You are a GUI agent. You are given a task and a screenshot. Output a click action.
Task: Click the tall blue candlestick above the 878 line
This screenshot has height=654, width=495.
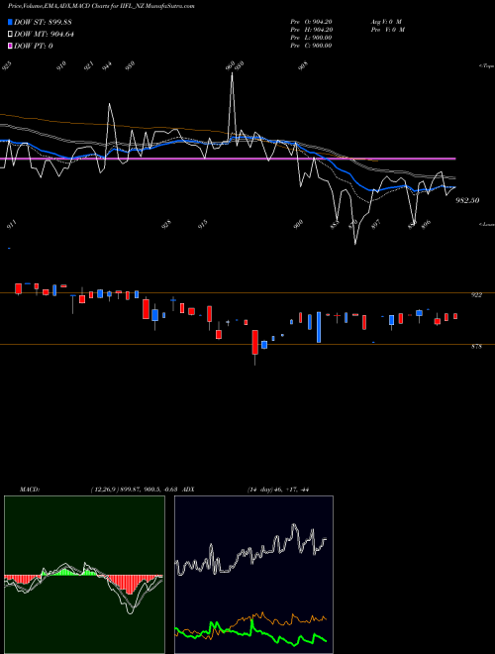(x=319, y=327)
